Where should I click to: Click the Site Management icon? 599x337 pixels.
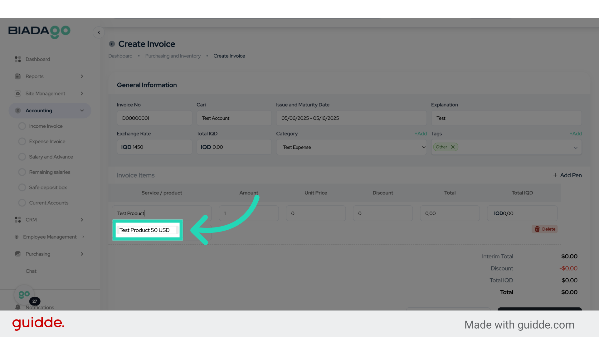tap(18, 94)
